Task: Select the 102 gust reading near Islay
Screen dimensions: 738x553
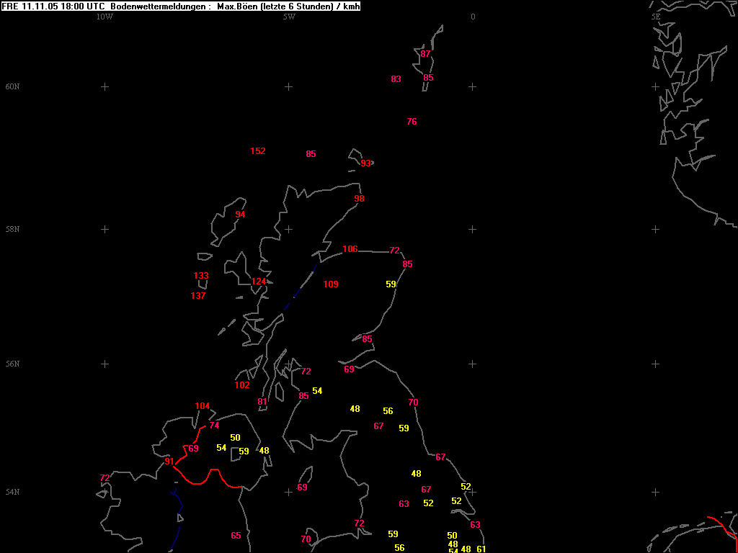Action: (x=242, y=385)
